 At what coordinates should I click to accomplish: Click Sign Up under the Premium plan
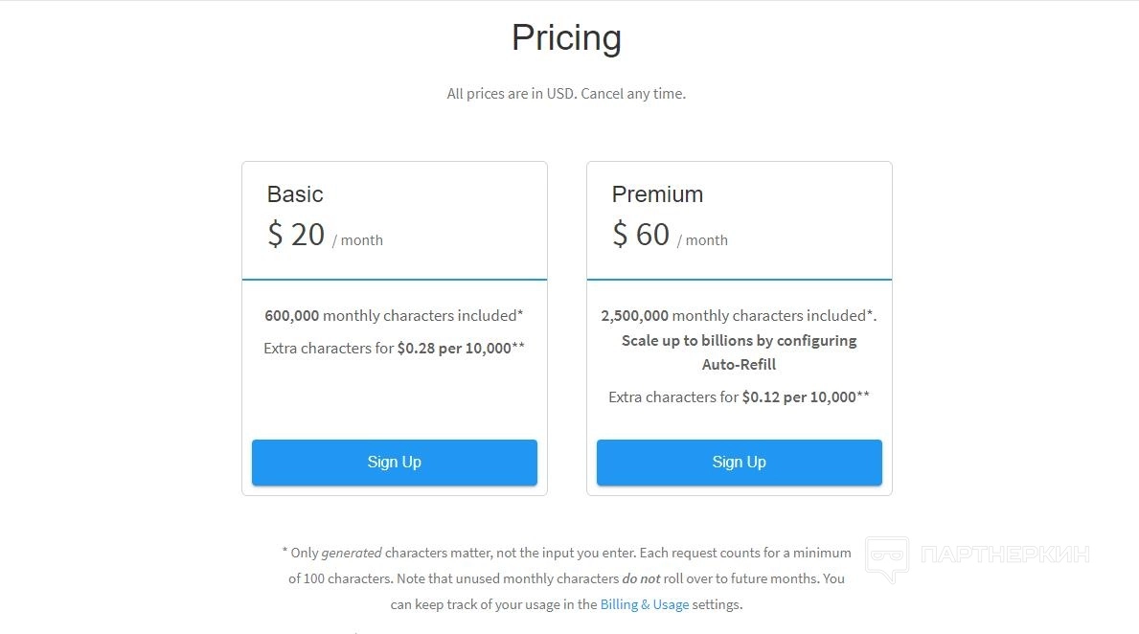coord(739,463)
